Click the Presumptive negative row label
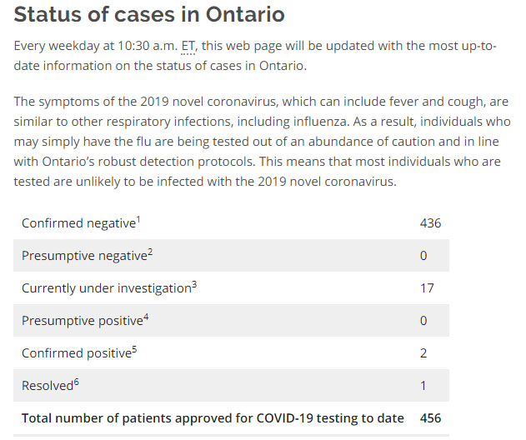The image size is (526, 440). click(x=83, y=256)
